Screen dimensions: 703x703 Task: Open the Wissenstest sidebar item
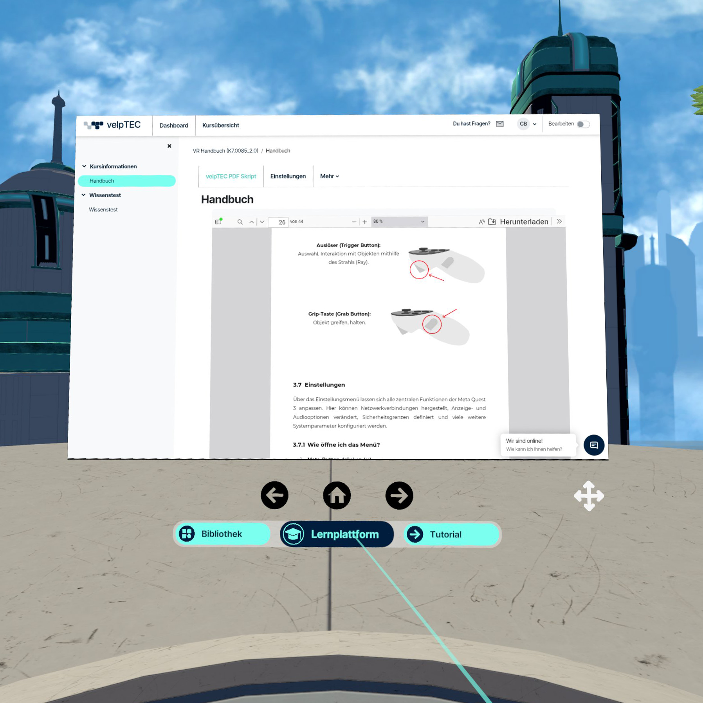pos(103,209)
